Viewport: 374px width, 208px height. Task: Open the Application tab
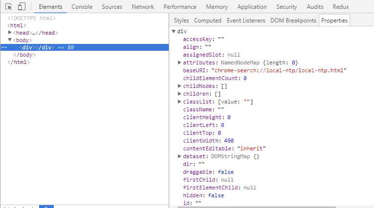pos(252,7)
